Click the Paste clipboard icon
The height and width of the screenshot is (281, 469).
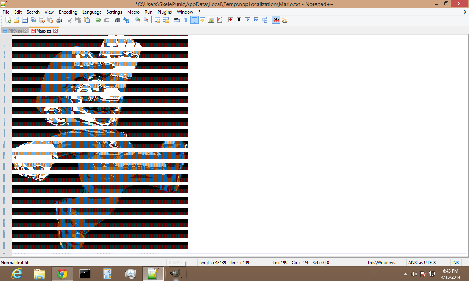pos(86,20)
